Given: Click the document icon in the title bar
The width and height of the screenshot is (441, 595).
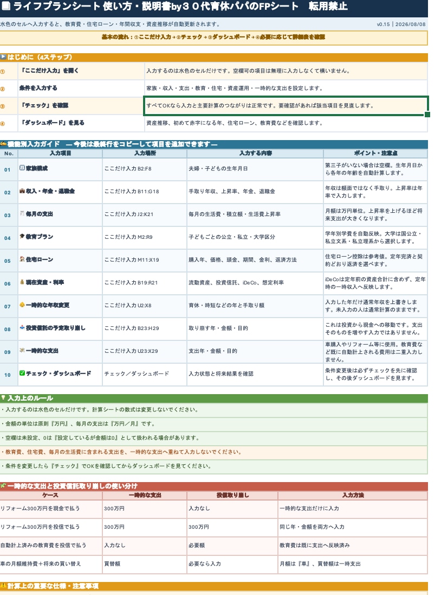Looking at the screenshot, I should tap(6, 6).
